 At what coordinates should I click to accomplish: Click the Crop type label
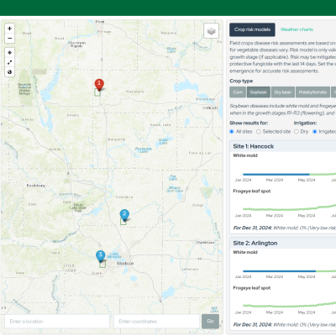coord(241,81)
